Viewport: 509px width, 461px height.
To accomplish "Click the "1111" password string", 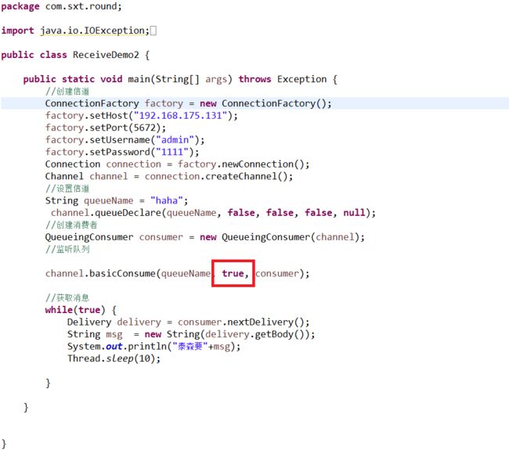I will pos(172,152).
